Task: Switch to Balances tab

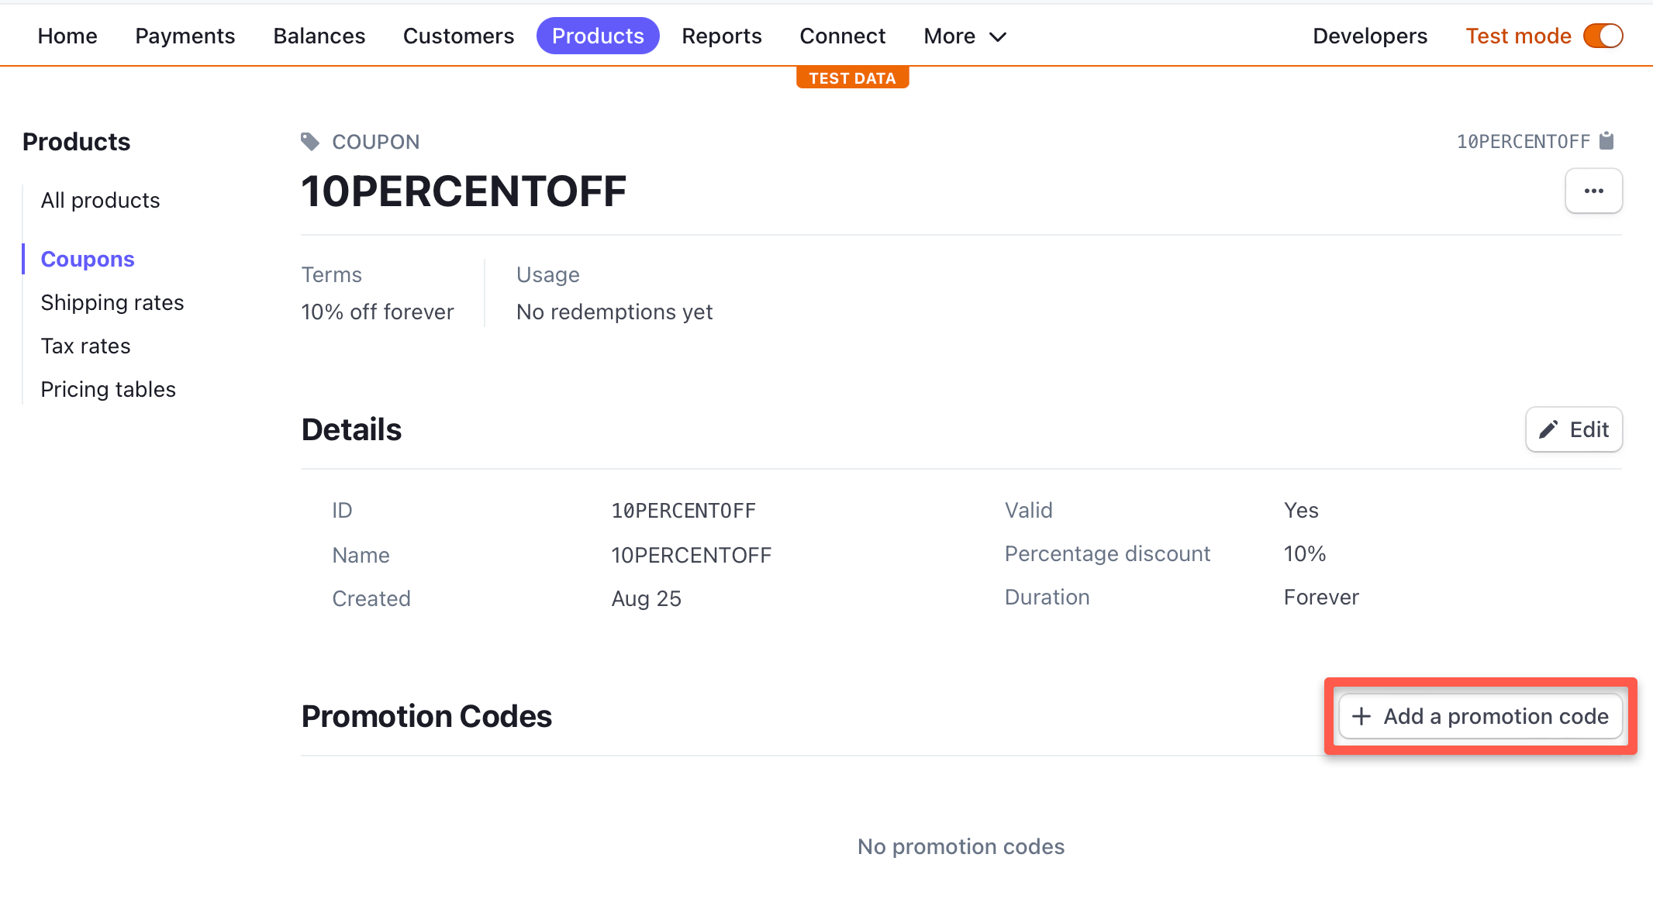Action: tap(319, 36)
